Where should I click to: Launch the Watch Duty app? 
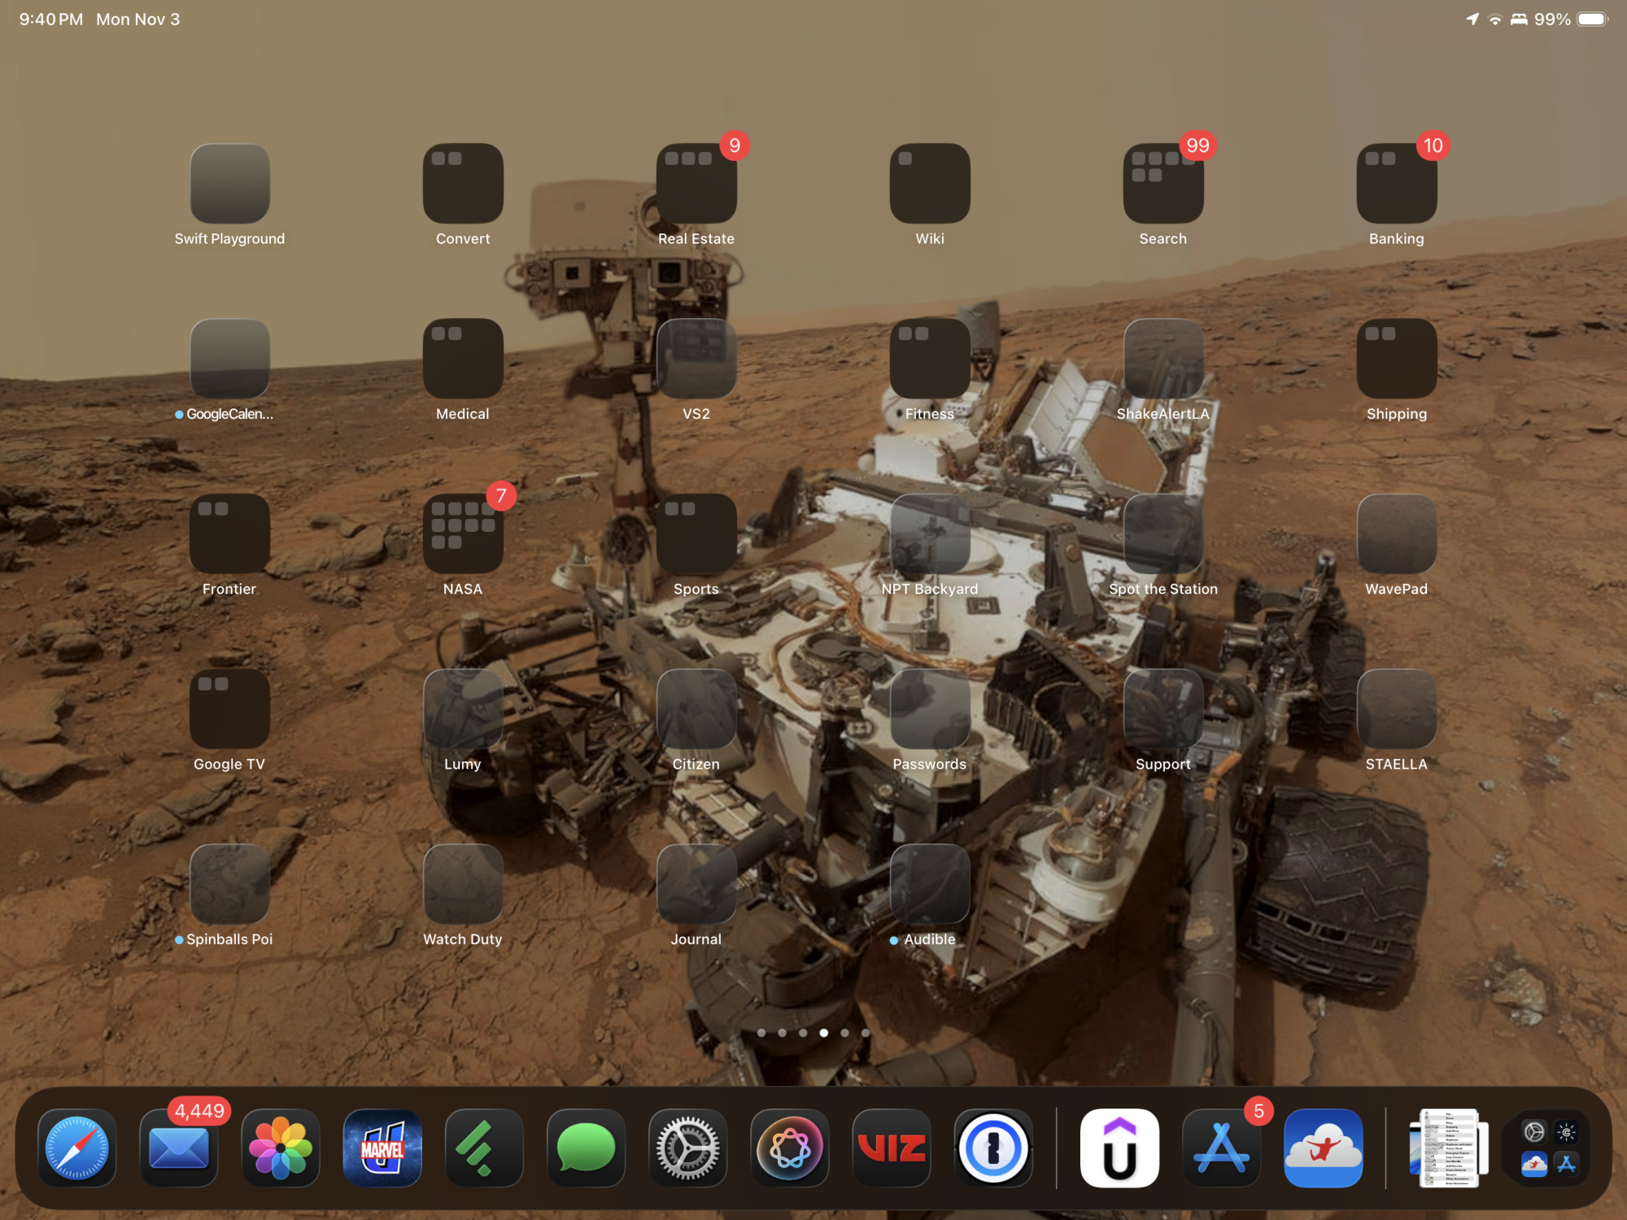click(x=463, y=884)
